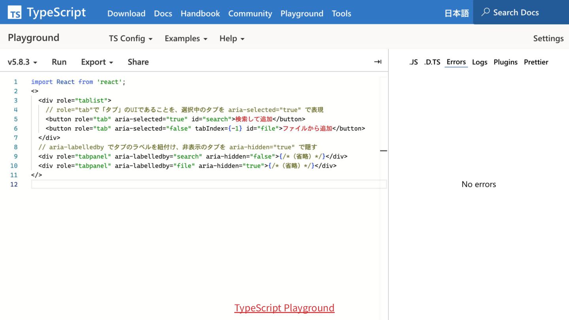This screenshot has height=320, width=569.
Task: Click the TypeScript wordmark in header
Action: tap(56, 12)
